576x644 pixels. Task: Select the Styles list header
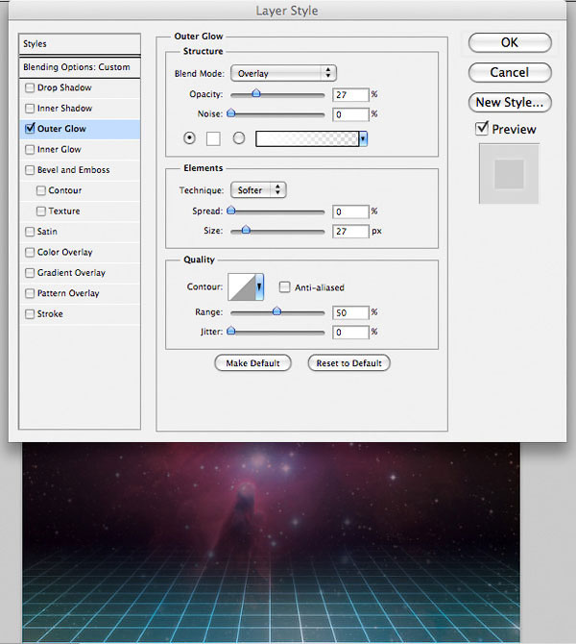click(x=80, y=44)
